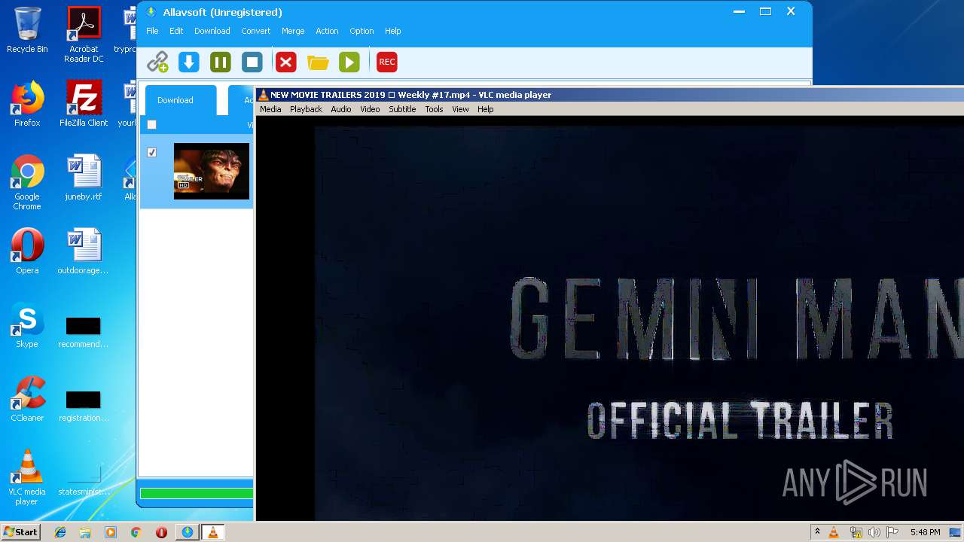Check the select-all checkbox in download list header

click(151, 125)
